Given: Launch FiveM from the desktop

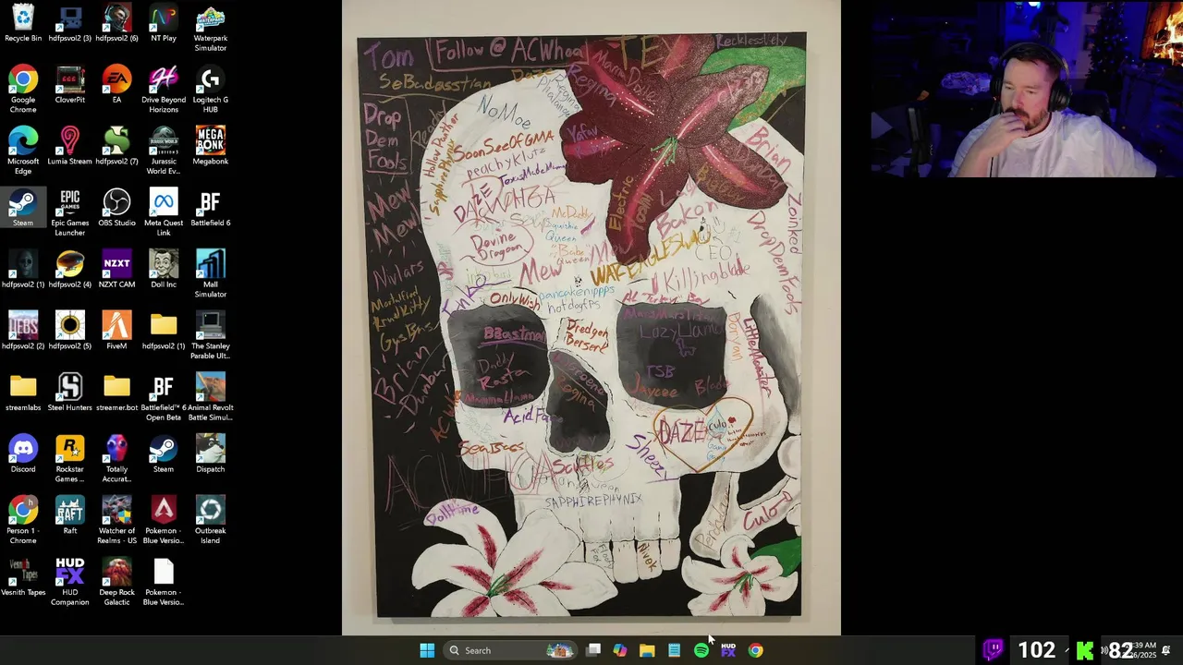Looking at the screenshot, I should [116, 332].
